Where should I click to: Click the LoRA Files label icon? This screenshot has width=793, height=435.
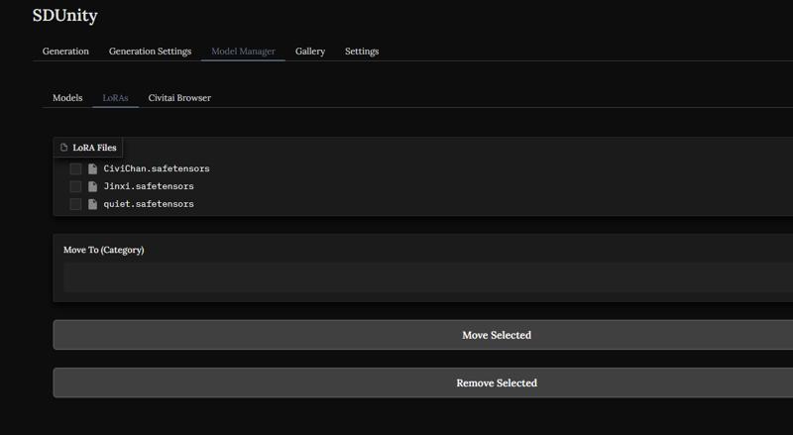point(63,148)
